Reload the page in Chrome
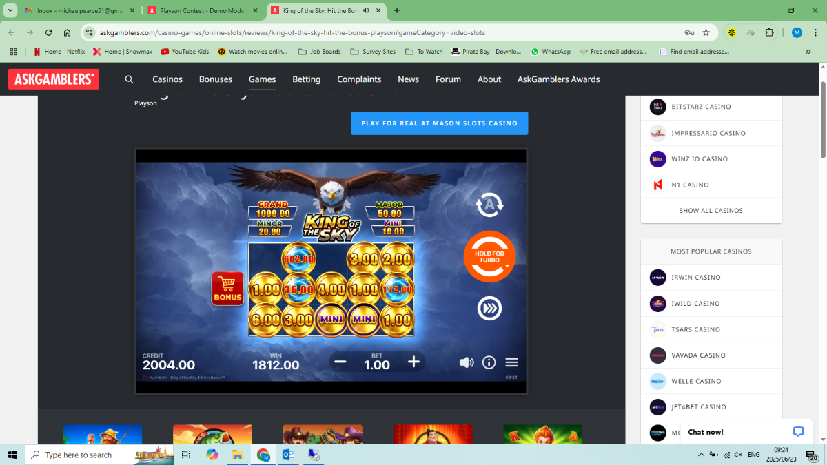 coord(48,32)
